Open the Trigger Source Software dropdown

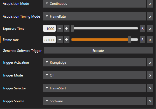coord(94,101)
